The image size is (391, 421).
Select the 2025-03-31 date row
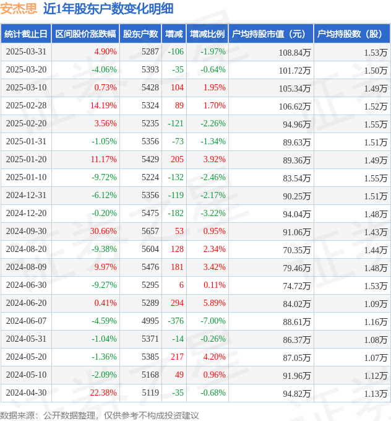(26, 52)
